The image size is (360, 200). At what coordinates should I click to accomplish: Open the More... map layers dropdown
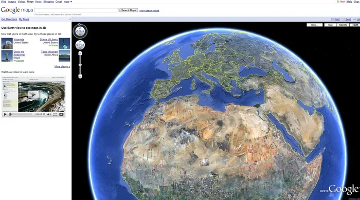point(315,25)
